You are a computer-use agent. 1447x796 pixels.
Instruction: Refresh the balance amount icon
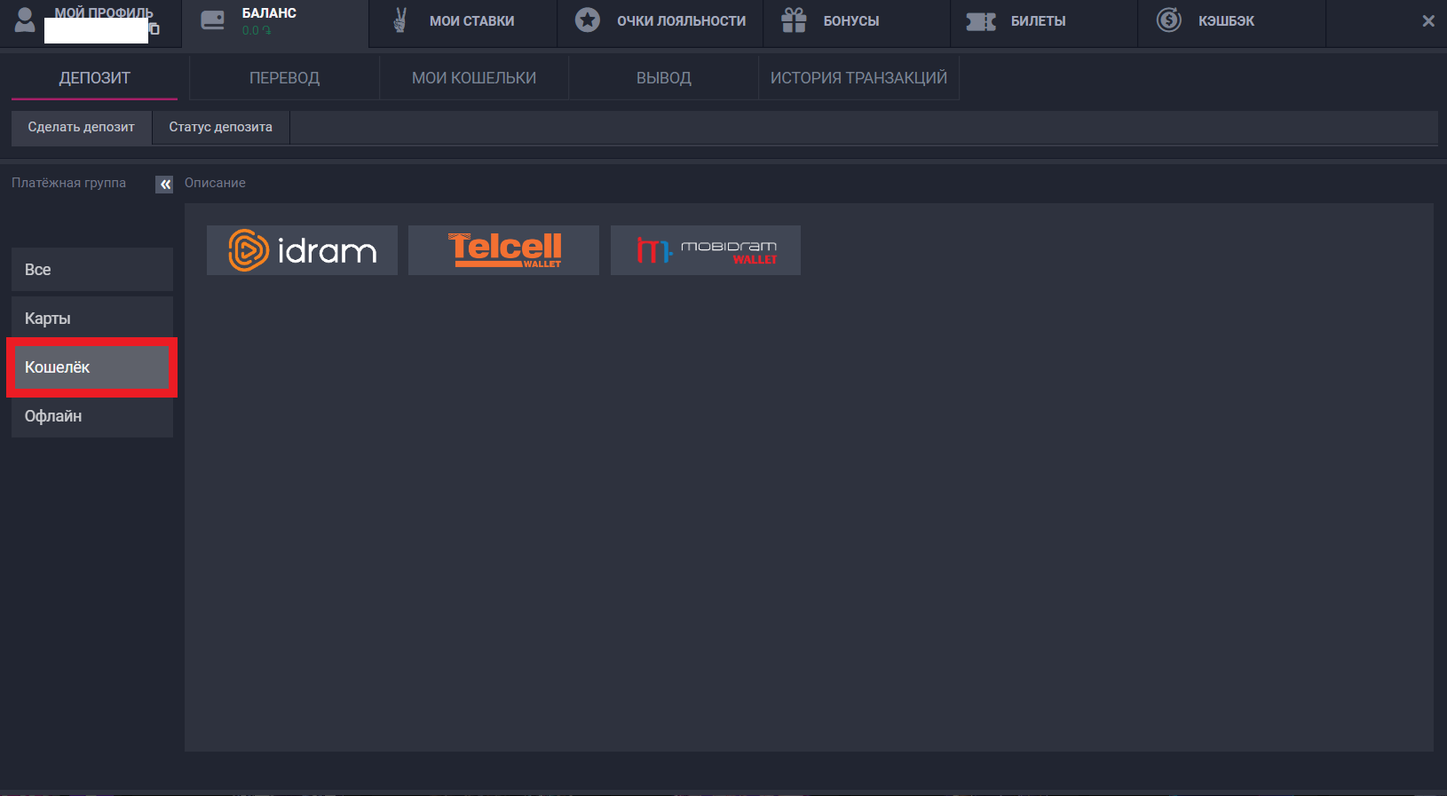266,30
